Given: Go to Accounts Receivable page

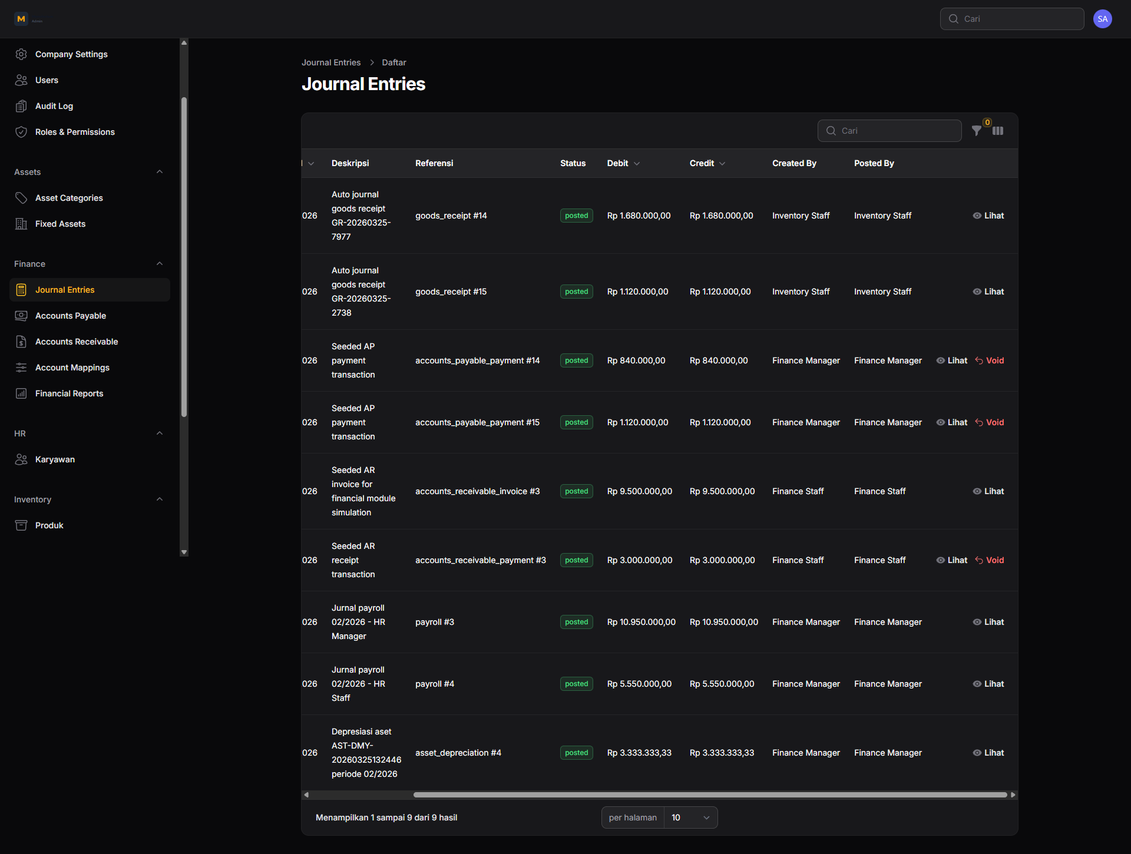Looking at the screenshot, I should [90, 342].
